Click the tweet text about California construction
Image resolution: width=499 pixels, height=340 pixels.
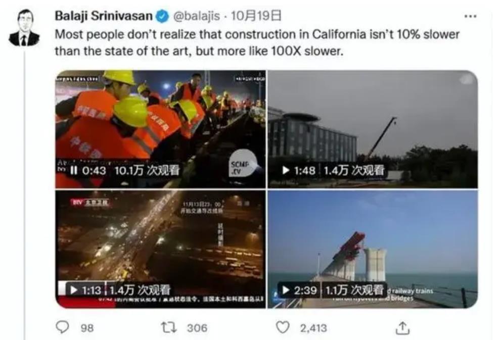[x=257, y=42]
